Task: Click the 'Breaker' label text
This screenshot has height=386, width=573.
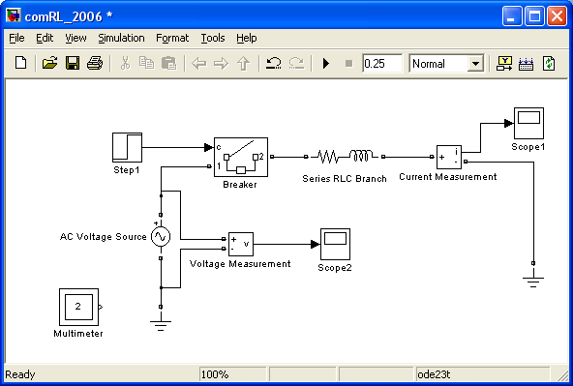Action: (240, 185)
